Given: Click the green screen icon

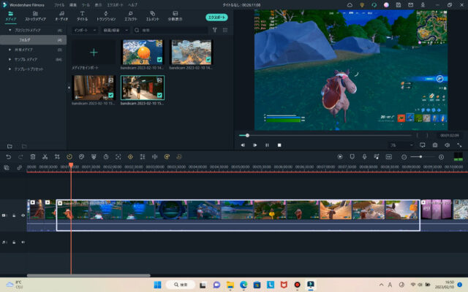Looking at the screenshot, I should click(94, 157).
